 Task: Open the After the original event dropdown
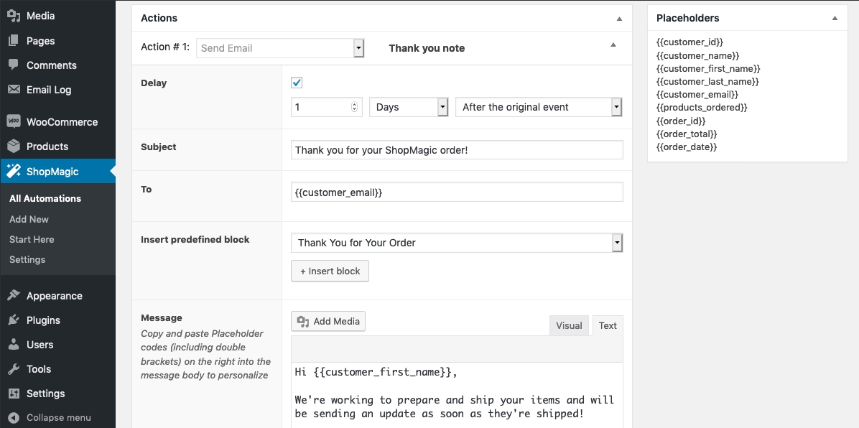pyautogui.click(x=538, y=107)
